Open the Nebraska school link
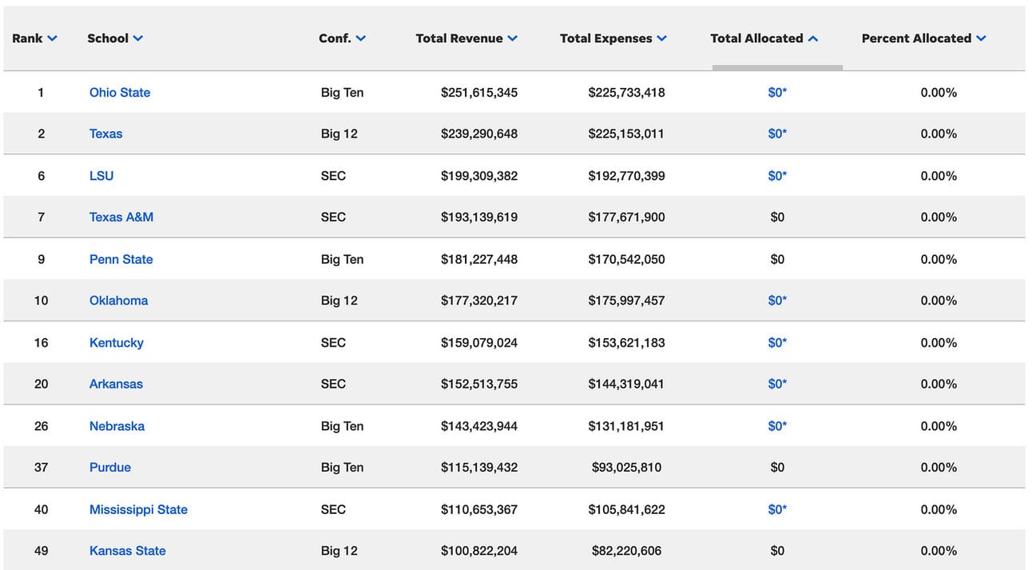This screenshot has height=570, width=1032. click(117, 426)
